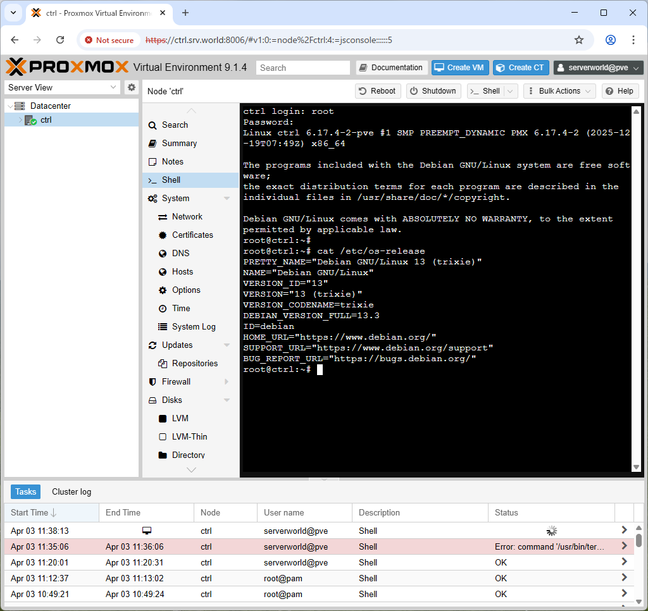Click the Notes page icon
This screenshot has height=611, width=648.
tap(153, 162)
